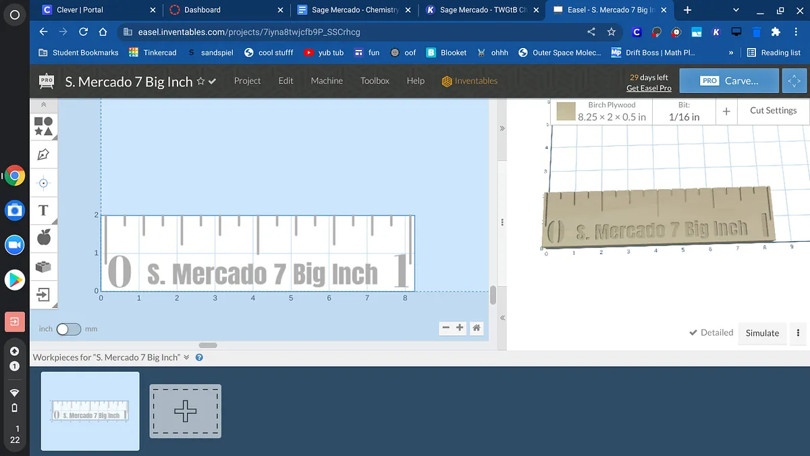
Task: Select the Pen drawing tool
Action: coord(43,155)
